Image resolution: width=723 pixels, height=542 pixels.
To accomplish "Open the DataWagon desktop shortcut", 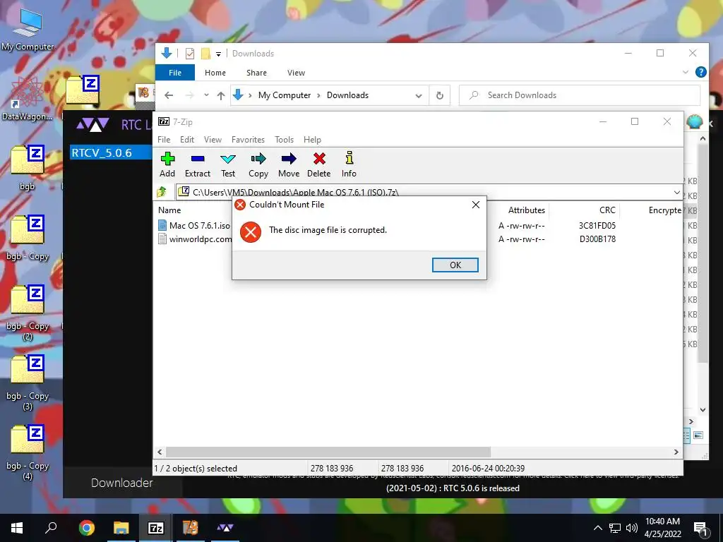I will pos(27,99).
